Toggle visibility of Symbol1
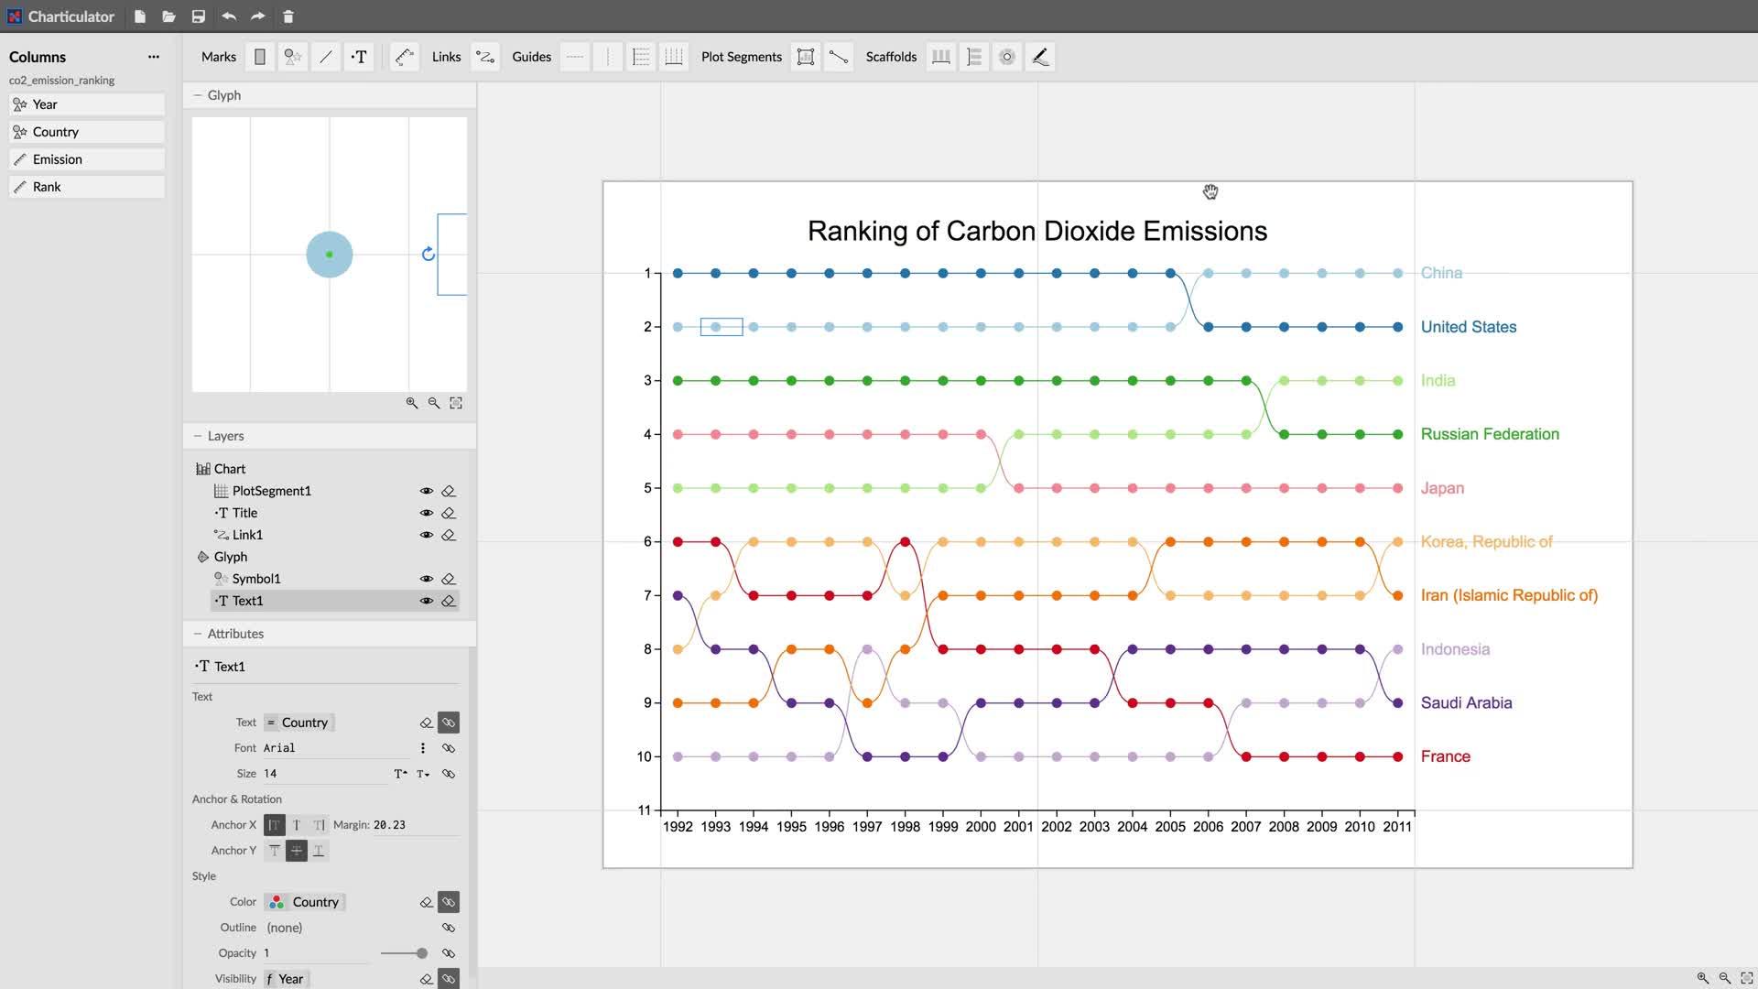This screenshot has width=1758, height=989. [427, 578]
